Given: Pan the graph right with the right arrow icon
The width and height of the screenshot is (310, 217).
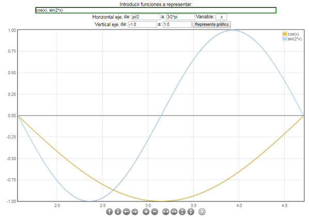Looking at the screenshot, I should (135, 212).
